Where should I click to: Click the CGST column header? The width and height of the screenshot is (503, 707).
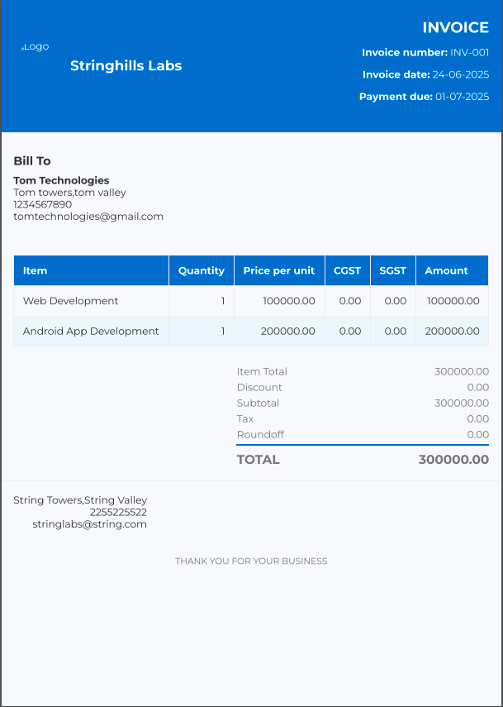pyautogui.click(x=347, y=270)
